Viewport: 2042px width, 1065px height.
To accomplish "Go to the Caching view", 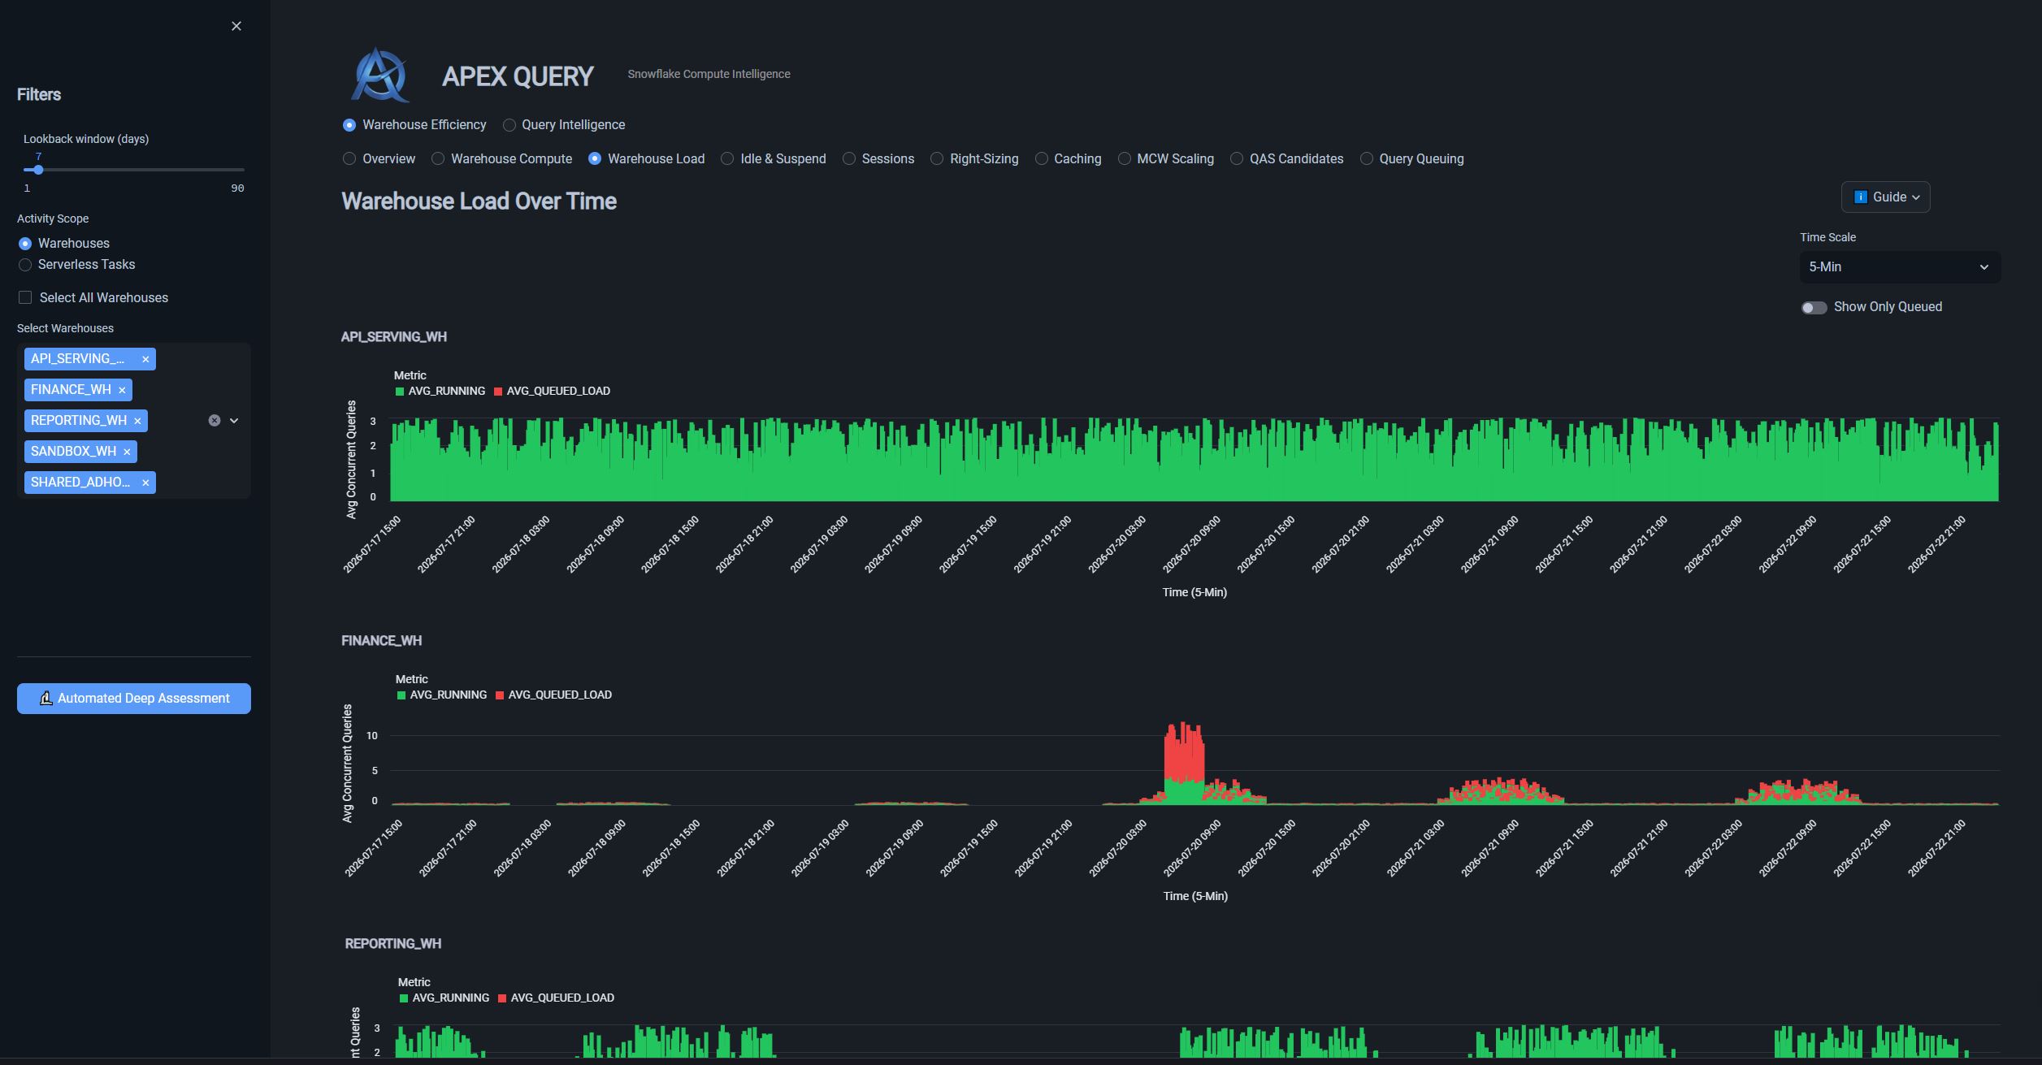I will point(1068,159).
